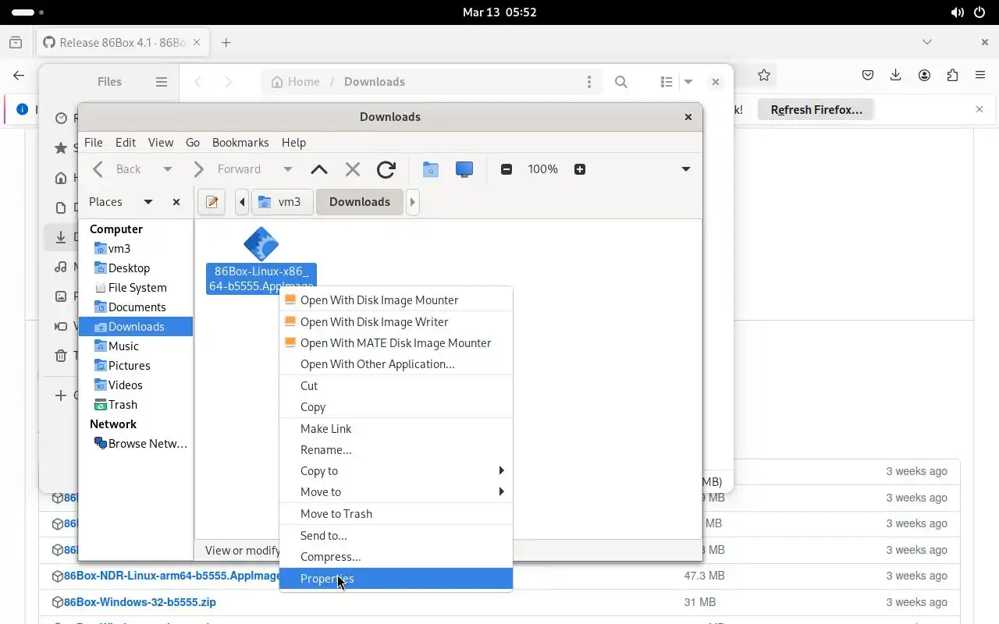Click Copy in the context menu
999x624 pixels.
tap(396, 406)
